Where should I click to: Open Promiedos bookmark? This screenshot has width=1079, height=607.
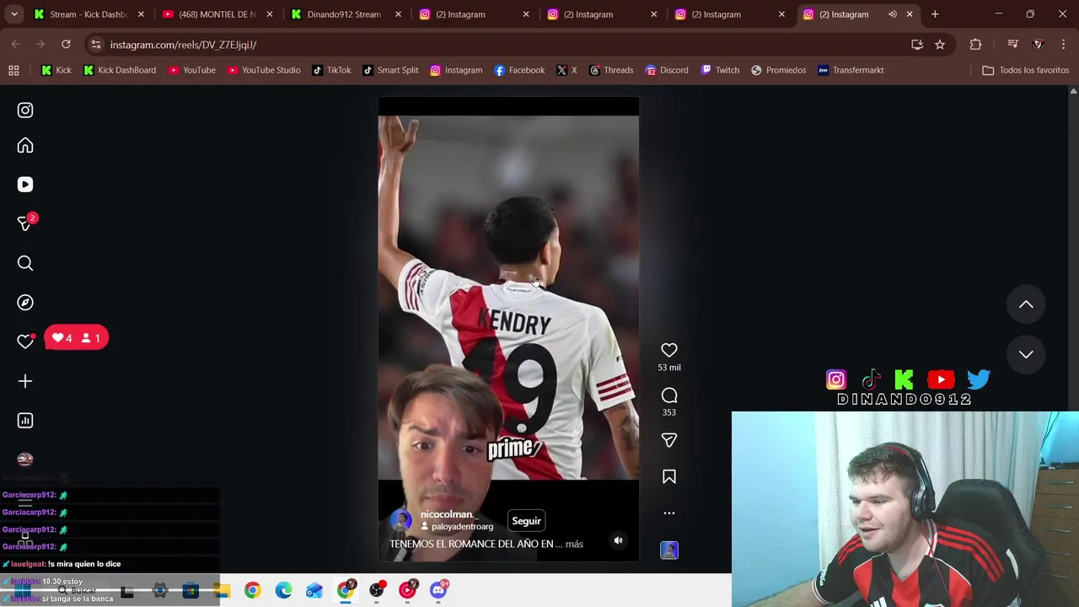click(x=778, y=70)
